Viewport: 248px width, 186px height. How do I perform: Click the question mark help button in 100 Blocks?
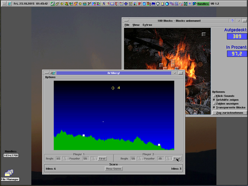(x=232, y=20)
